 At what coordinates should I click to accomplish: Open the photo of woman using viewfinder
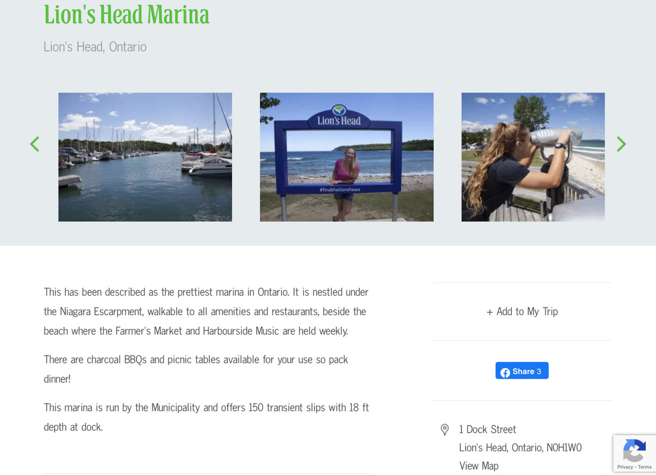pos(533,157)
